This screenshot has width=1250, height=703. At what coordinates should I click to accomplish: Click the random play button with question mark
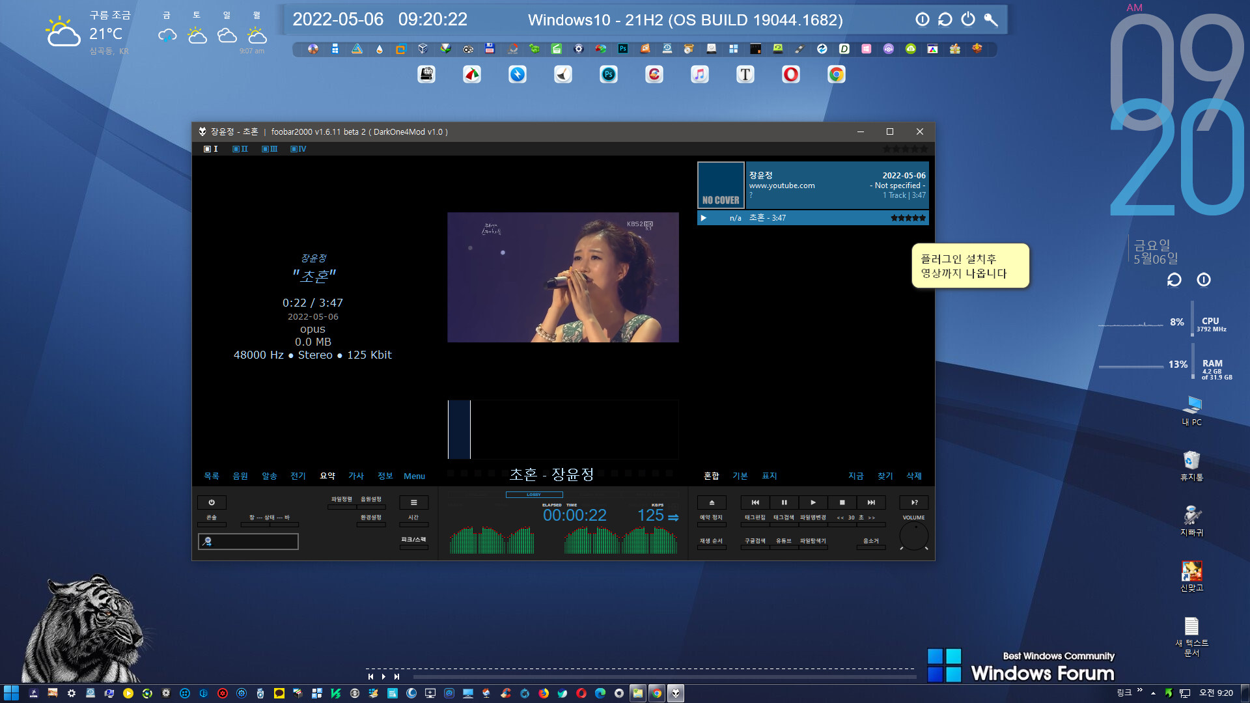click(914, 503)
